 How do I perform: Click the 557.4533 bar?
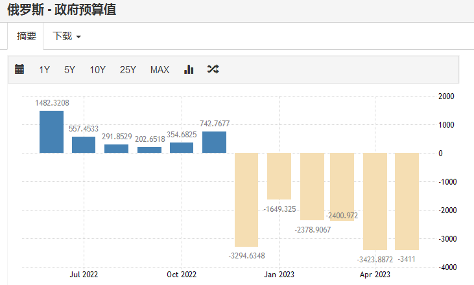pyautogui.click(x=84, y=145)
